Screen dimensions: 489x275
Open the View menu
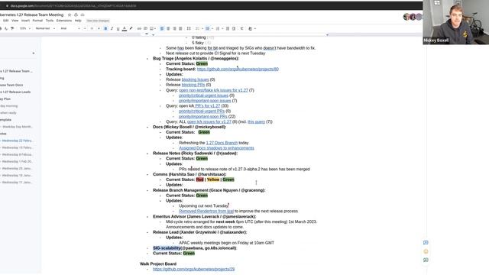click(x=15, y=21)
